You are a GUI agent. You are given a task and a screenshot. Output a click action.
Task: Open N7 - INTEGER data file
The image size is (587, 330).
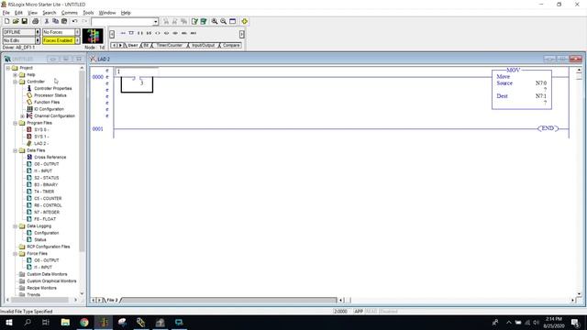pyautogui.click(x=47, y=212)
